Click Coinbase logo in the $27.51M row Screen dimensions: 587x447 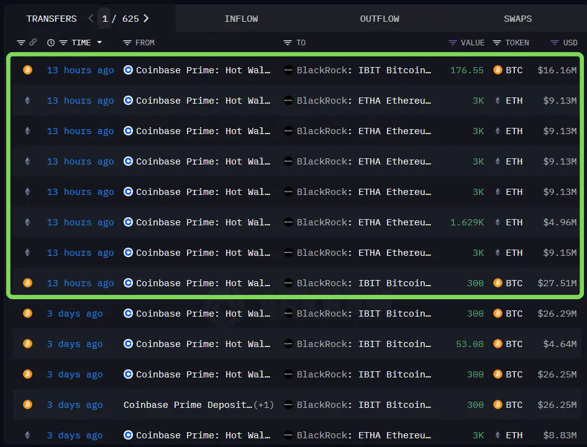(x=128, y=282)
